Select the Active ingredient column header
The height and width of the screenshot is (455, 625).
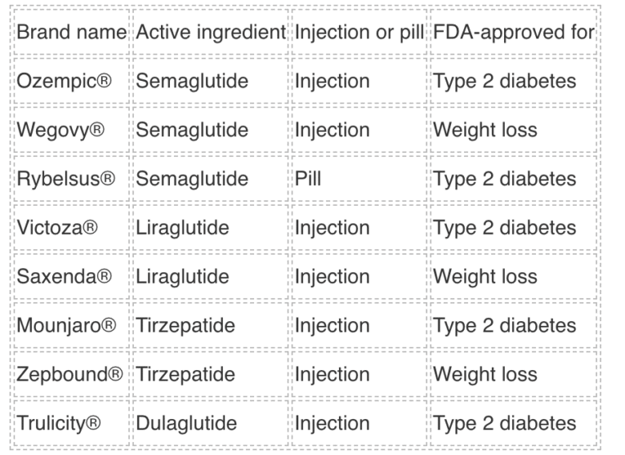211,33
